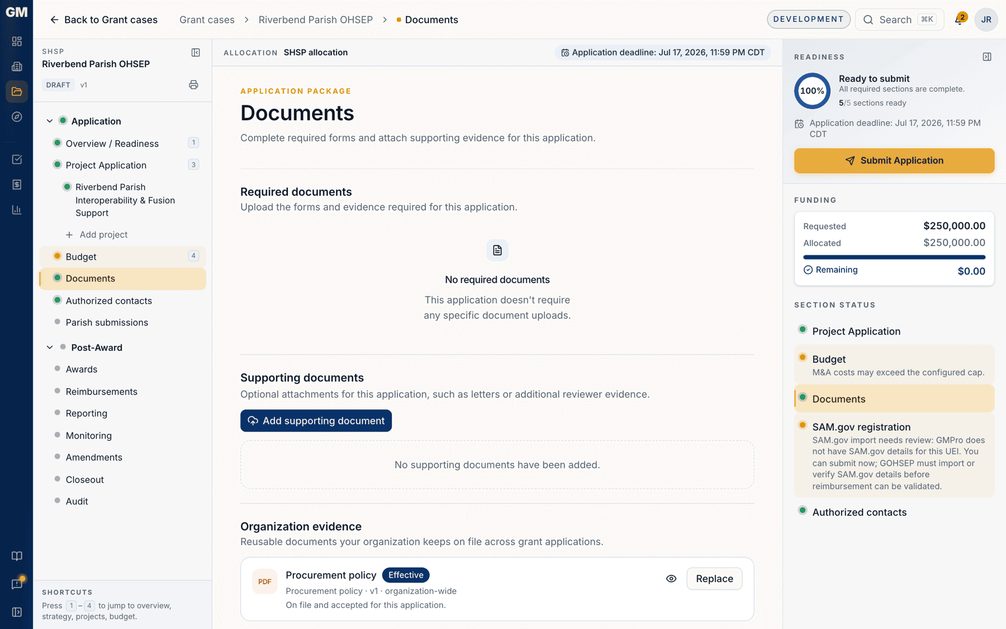Select Documents in the navigation tree
Viewport: 1006px width, 629px height.
pyautogui.click(x=123, y=278)
